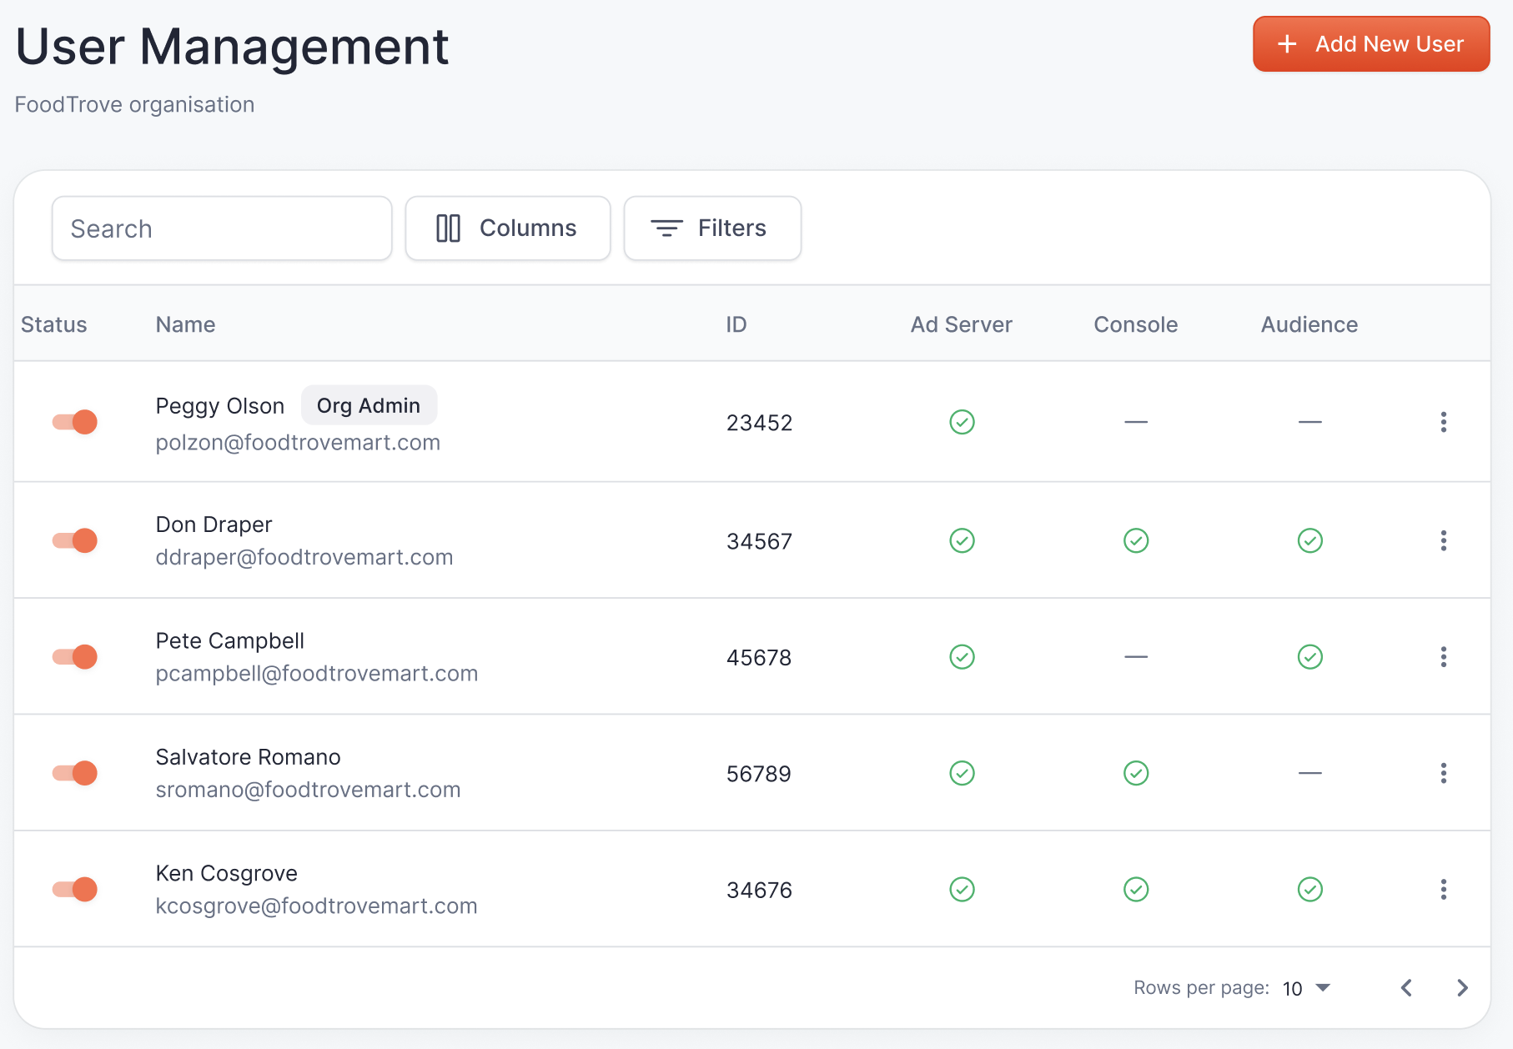Click Salvatore Romano's Ad Server checkmark
The width and height of the screenshot is (1513, 1049).
962,773
